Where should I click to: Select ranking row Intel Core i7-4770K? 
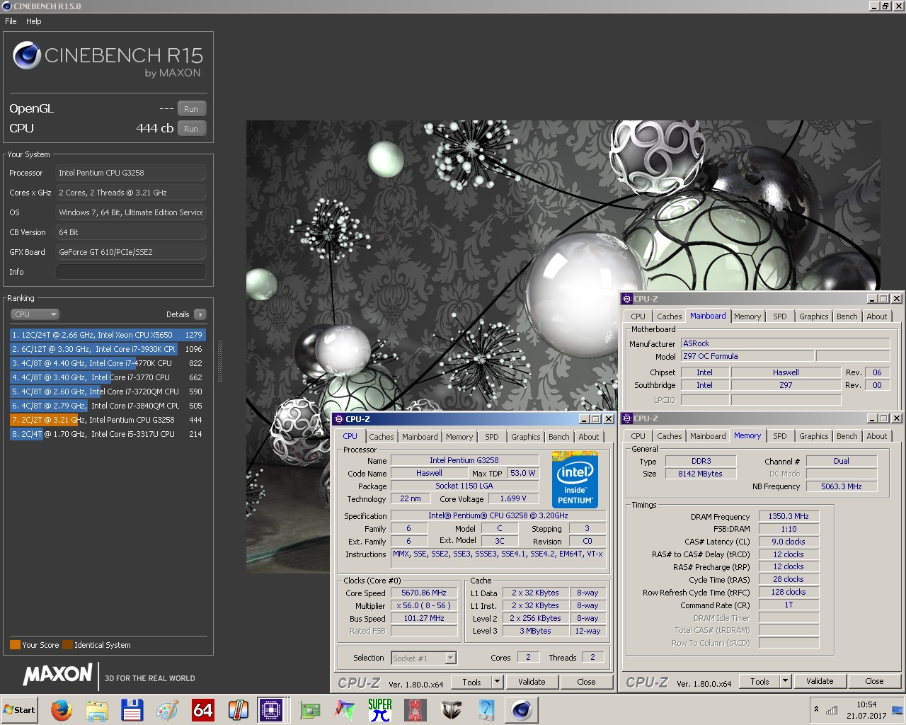[x=107, y=363]
